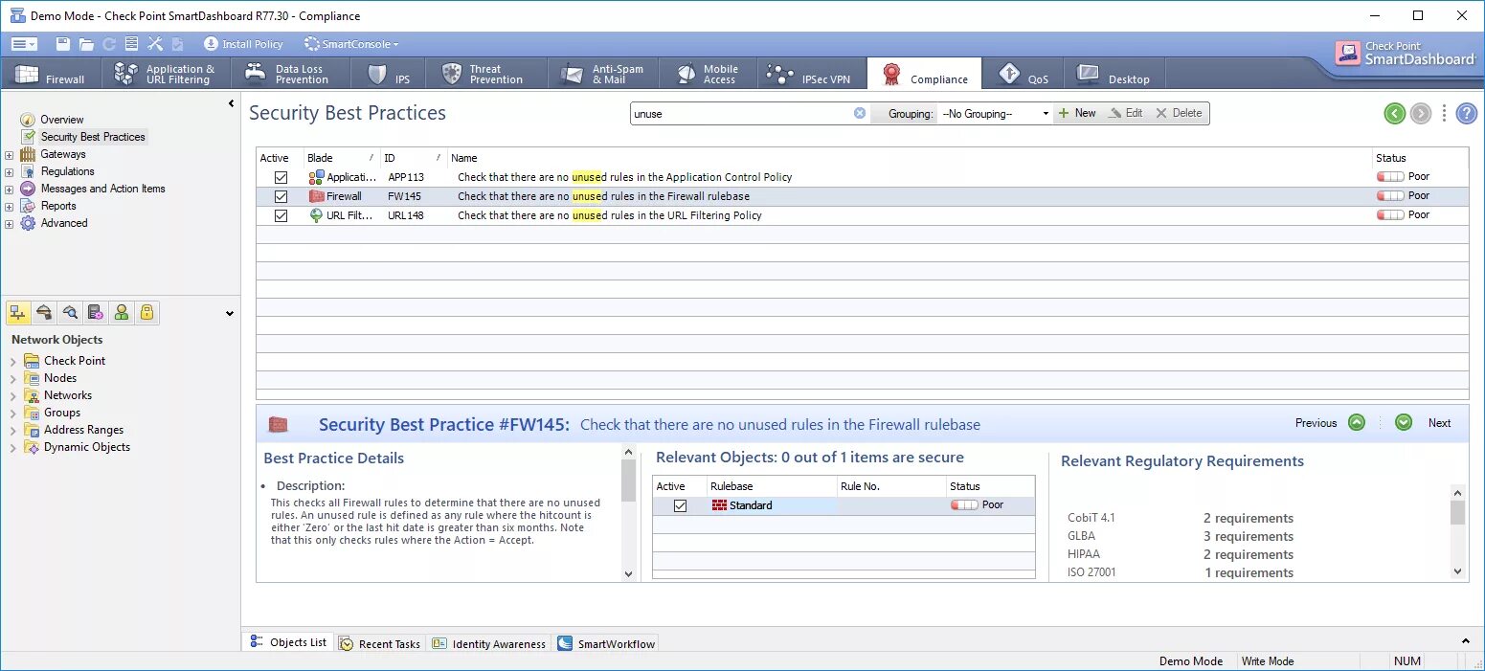
Task: Toggle Active checkbox for URL148
Action: (281, 215)
